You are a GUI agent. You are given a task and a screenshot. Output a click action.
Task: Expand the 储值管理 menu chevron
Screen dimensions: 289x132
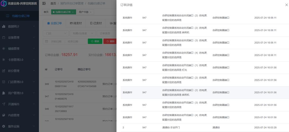pyautogui.click(x=34, y=49)
